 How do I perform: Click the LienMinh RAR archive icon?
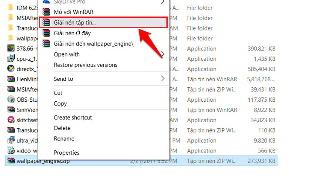[11, 79]
